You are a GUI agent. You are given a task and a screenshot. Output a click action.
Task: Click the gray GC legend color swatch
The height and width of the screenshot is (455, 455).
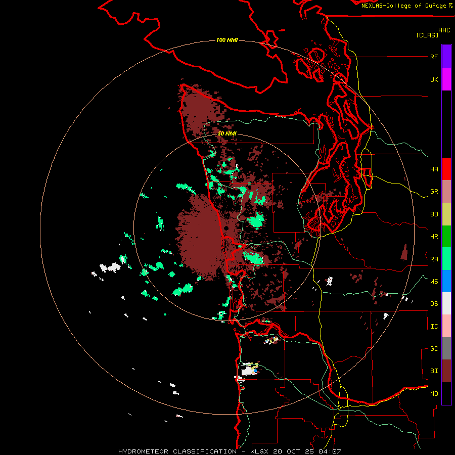[446, 348]
